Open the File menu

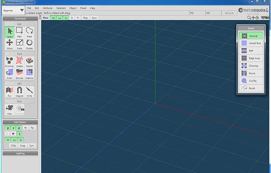[x=29, y=8]
